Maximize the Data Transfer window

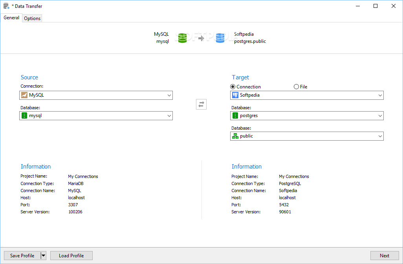[x=376, y=6]
